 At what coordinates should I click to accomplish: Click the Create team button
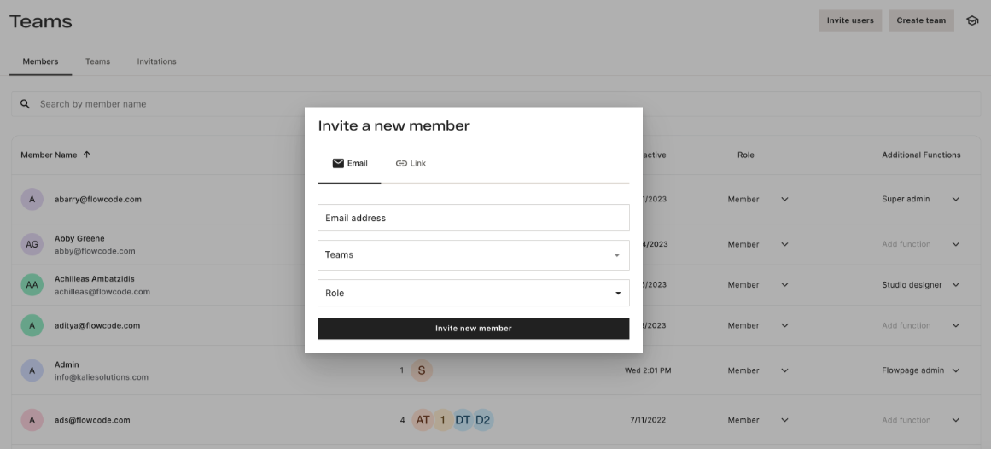click(921, 20)
